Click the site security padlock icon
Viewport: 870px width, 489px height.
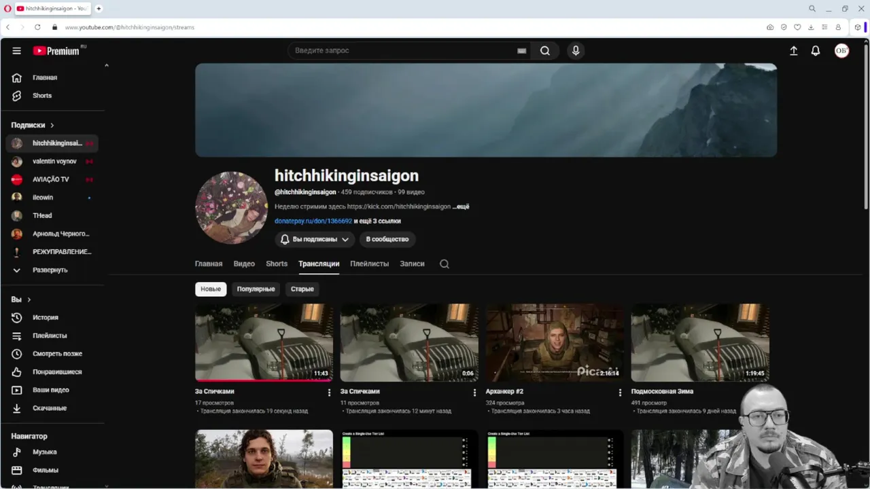coord(54,27)
